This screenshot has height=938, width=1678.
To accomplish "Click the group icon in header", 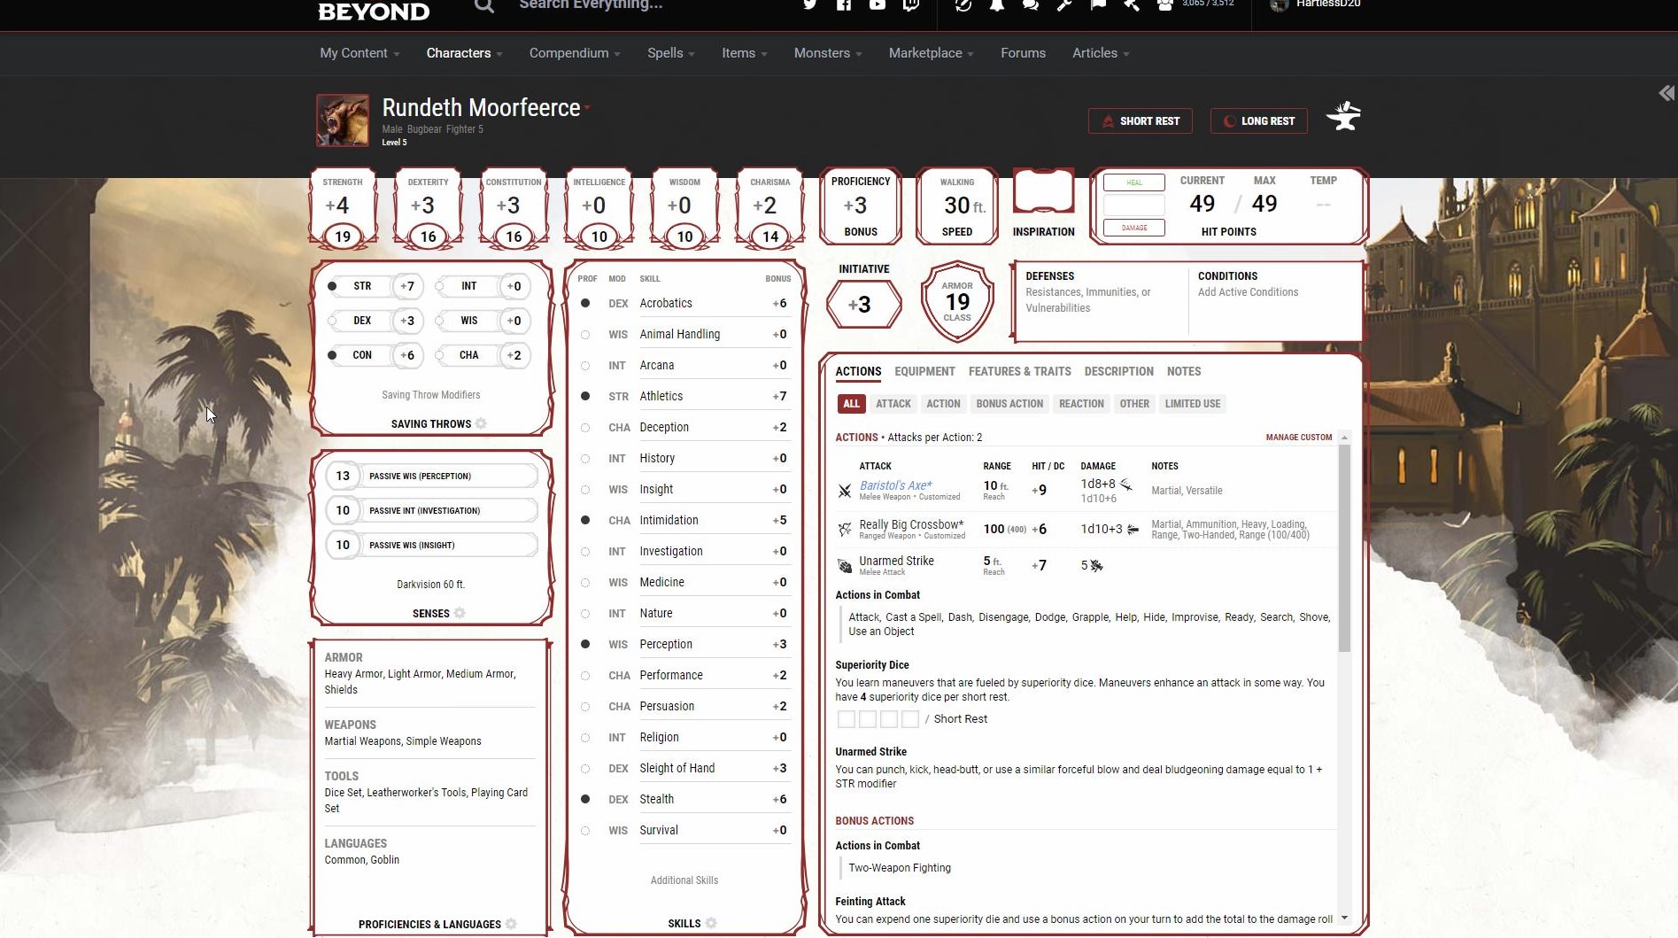I will [x=1165, y=4].
